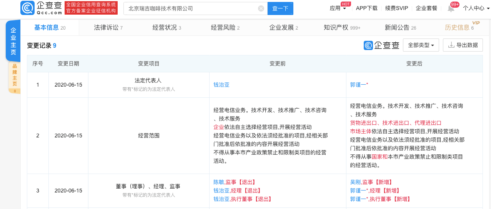Open 钱治亚 legal representative link
Viewport: 491px width, 209px height.
[221, 85]
